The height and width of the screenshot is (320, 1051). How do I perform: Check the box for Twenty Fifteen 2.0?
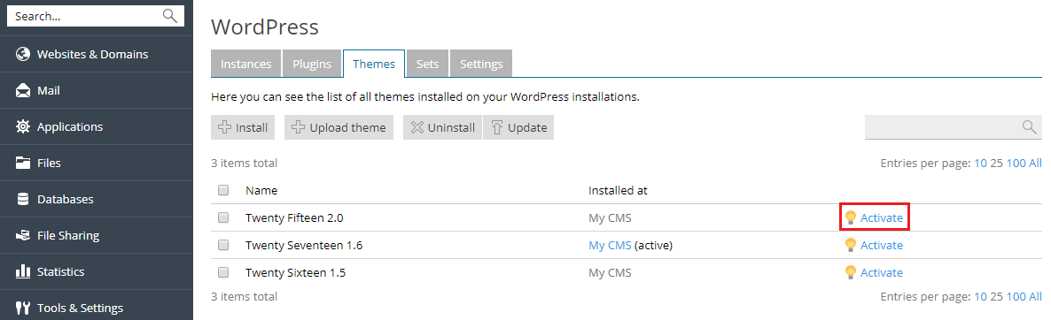pyautogui.click(x=223, y=217)
